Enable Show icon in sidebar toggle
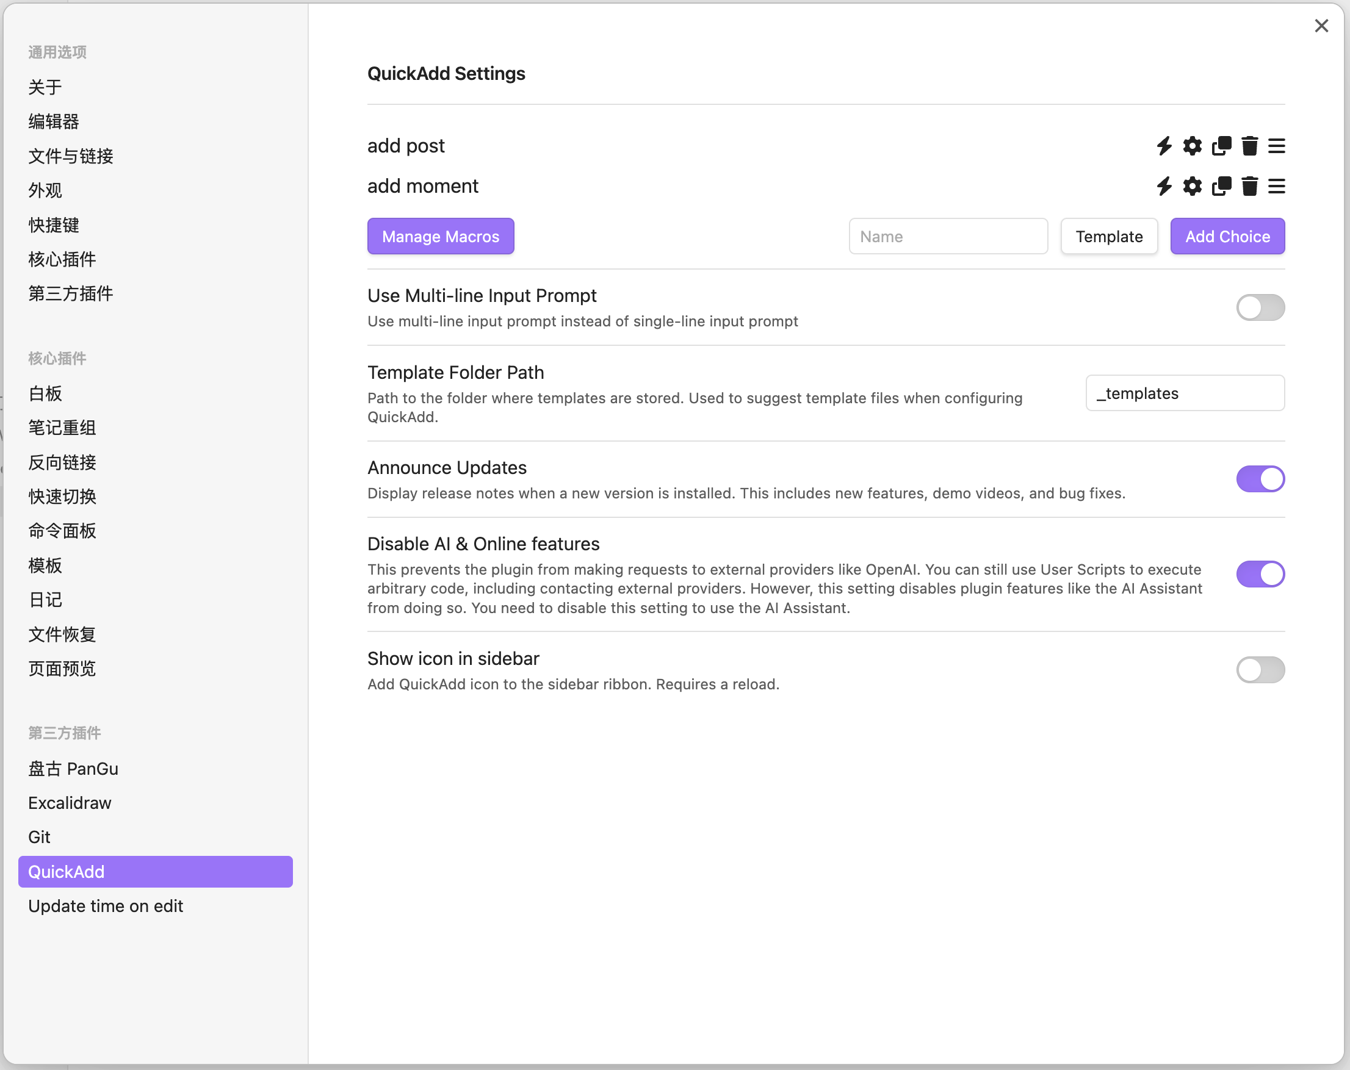This screenshot has width=1350, height=1070. [1260, 670]
